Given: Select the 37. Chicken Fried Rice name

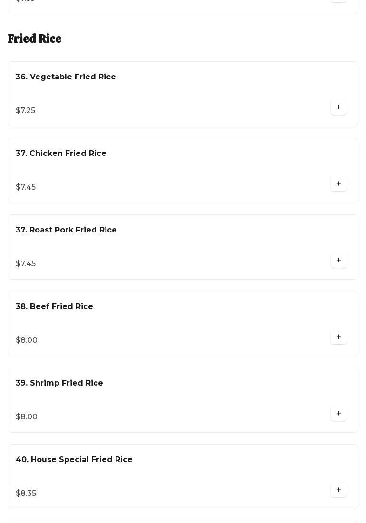Looking at the screenshot, I should tap(61, 154).
